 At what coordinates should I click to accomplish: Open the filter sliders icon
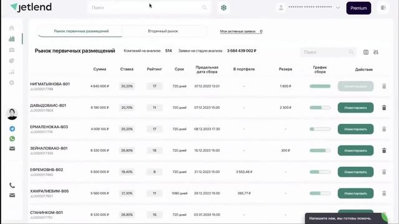(376, 52)
